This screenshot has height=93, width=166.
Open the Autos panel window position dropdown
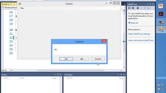coord(55,75)
